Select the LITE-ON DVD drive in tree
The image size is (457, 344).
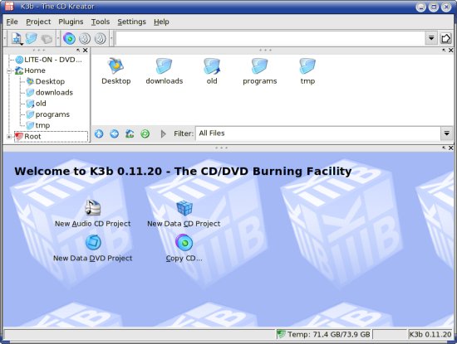(48, 60)
